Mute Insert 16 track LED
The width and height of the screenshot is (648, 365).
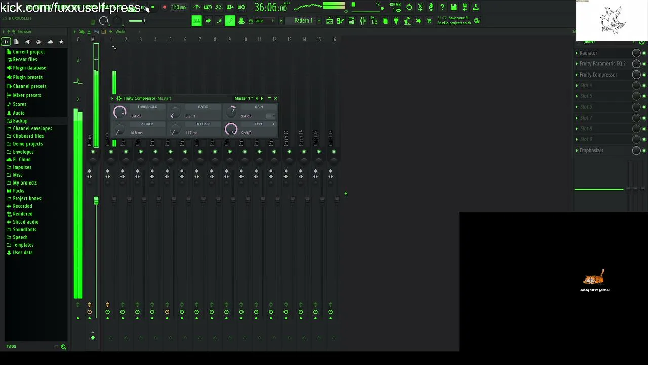334,152
